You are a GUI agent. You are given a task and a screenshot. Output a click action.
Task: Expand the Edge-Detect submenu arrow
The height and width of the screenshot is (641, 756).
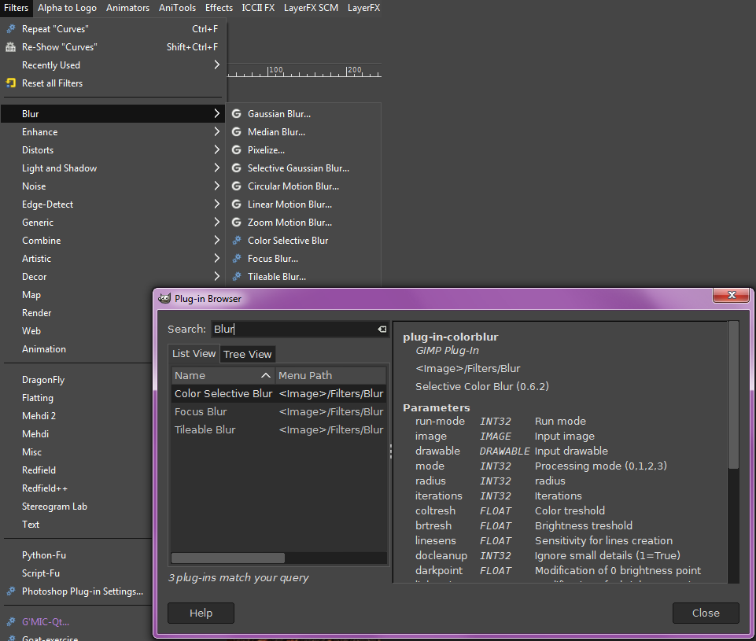point(216,204)
